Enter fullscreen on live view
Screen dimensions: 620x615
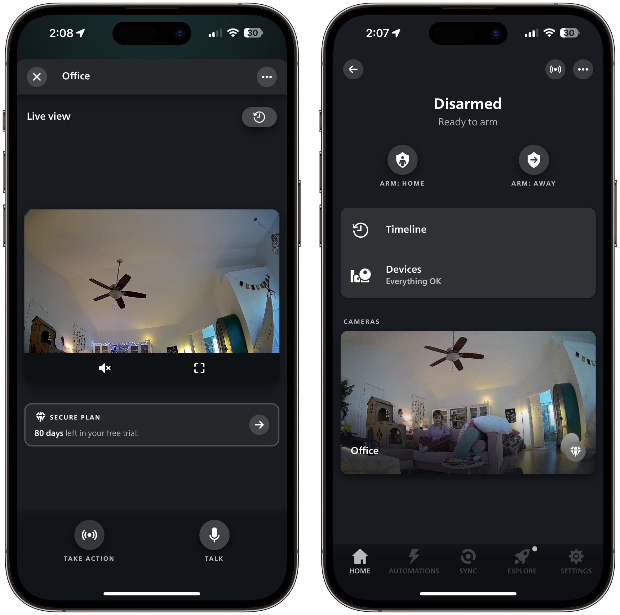(x=199, y=369)
